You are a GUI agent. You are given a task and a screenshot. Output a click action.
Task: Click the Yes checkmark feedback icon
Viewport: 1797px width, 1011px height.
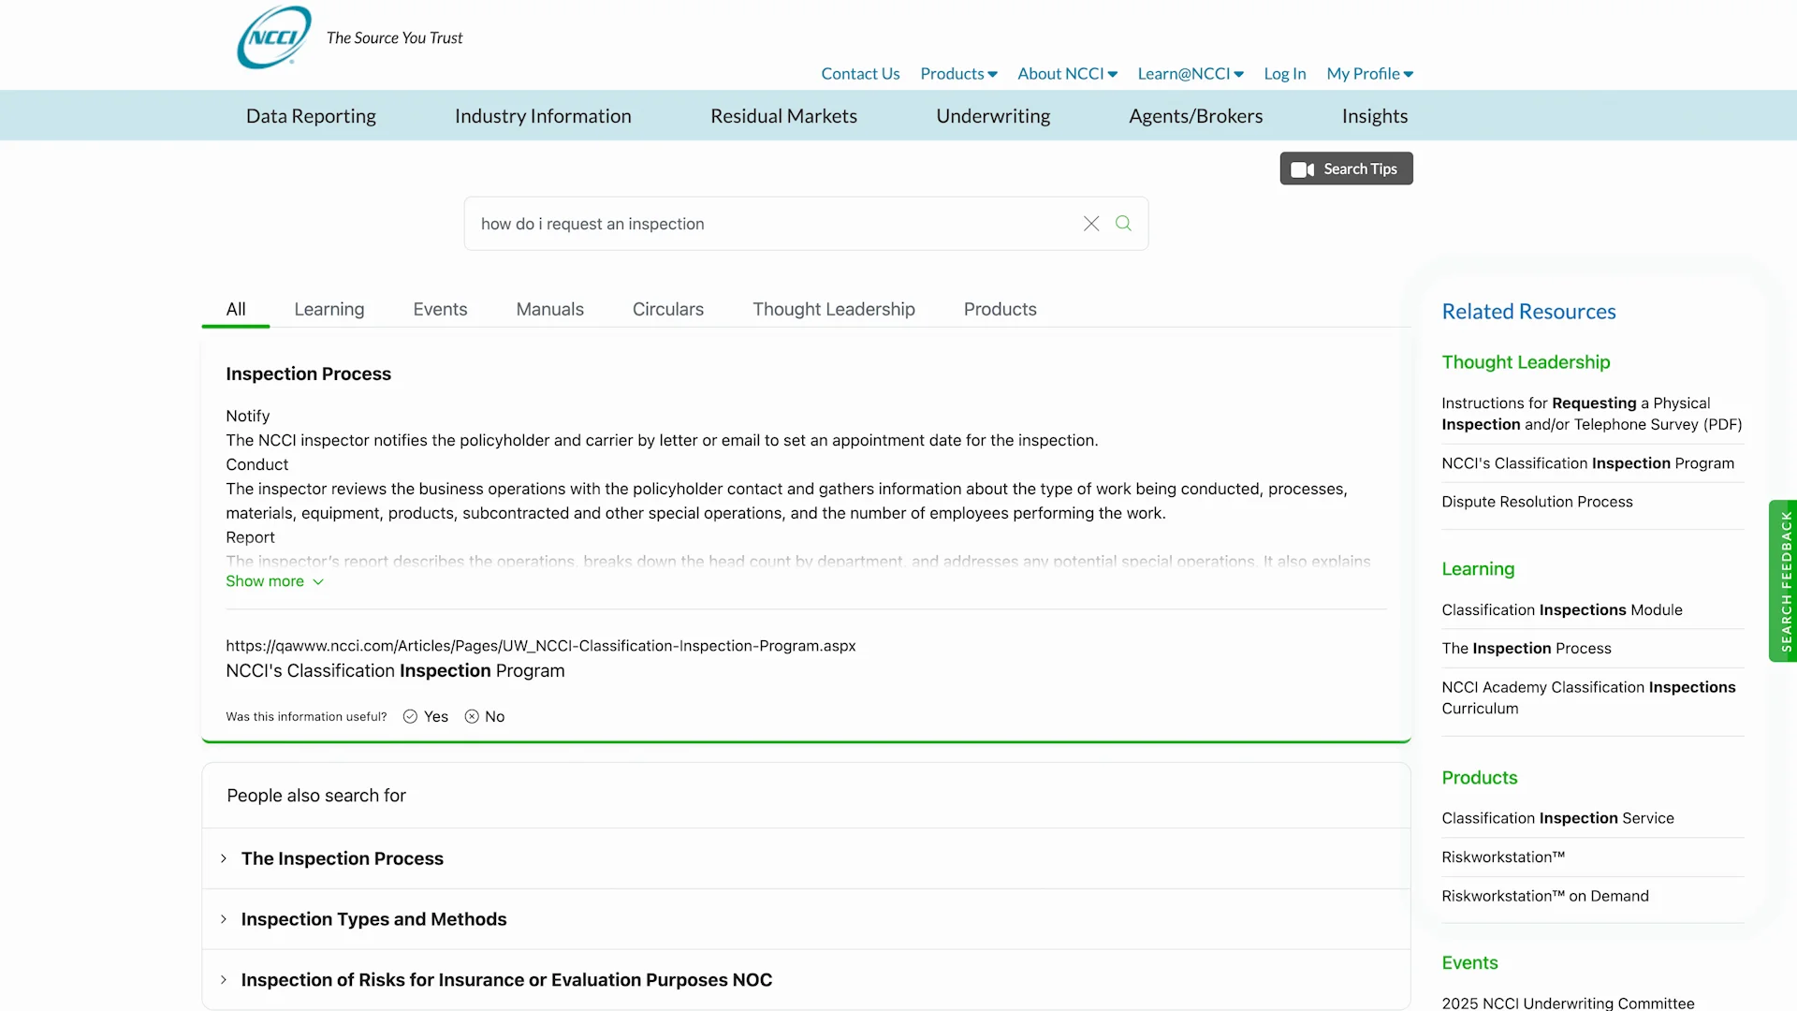point(411,716)
